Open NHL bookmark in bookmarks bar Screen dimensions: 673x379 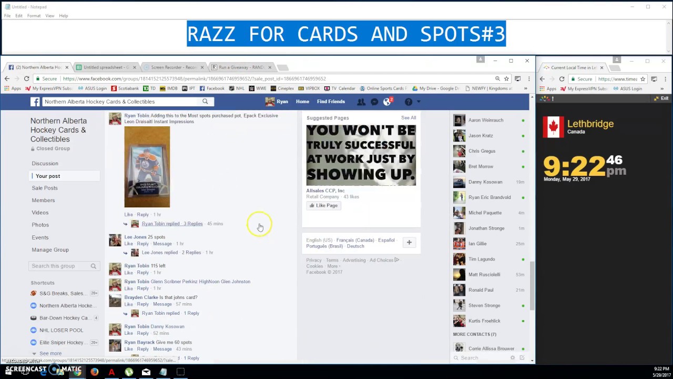237,88
